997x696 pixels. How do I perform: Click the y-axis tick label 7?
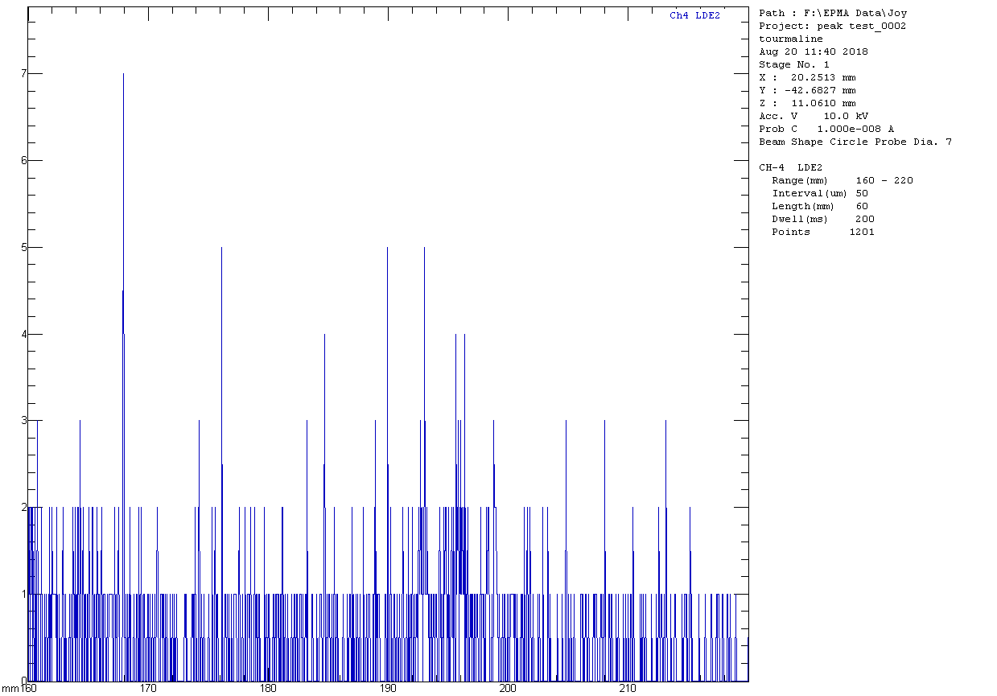[24, 73]
